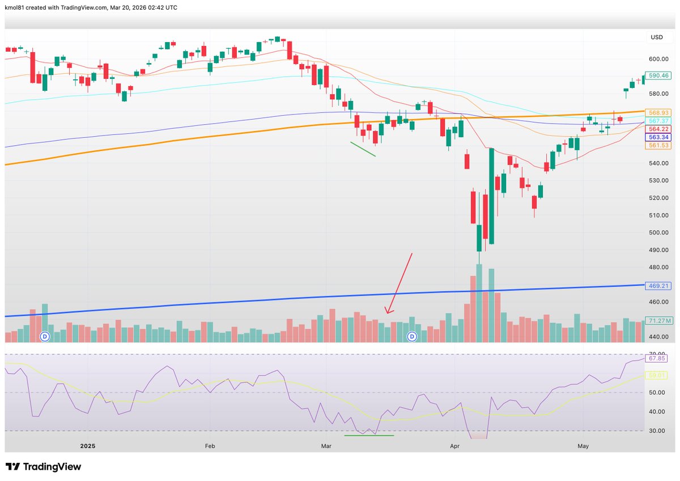Click the dividend "D" marker below the March candles
This screenshot has width=680, height=481.
(x=411, y=336)
